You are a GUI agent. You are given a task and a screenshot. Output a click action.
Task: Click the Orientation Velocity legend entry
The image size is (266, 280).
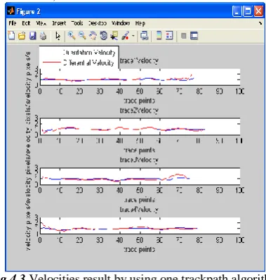pyautogui.click(x=89, y=53)
